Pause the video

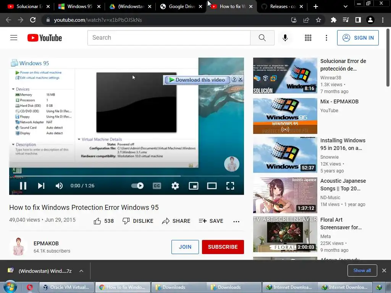point(23,186)
